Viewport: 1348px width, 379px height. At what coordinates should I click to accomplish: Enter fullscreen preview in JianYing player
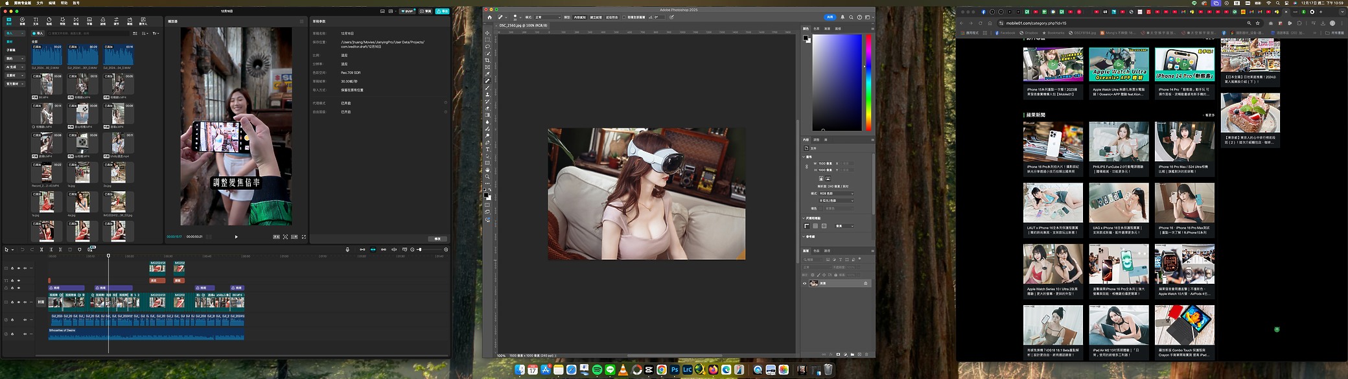pos(304,237)
